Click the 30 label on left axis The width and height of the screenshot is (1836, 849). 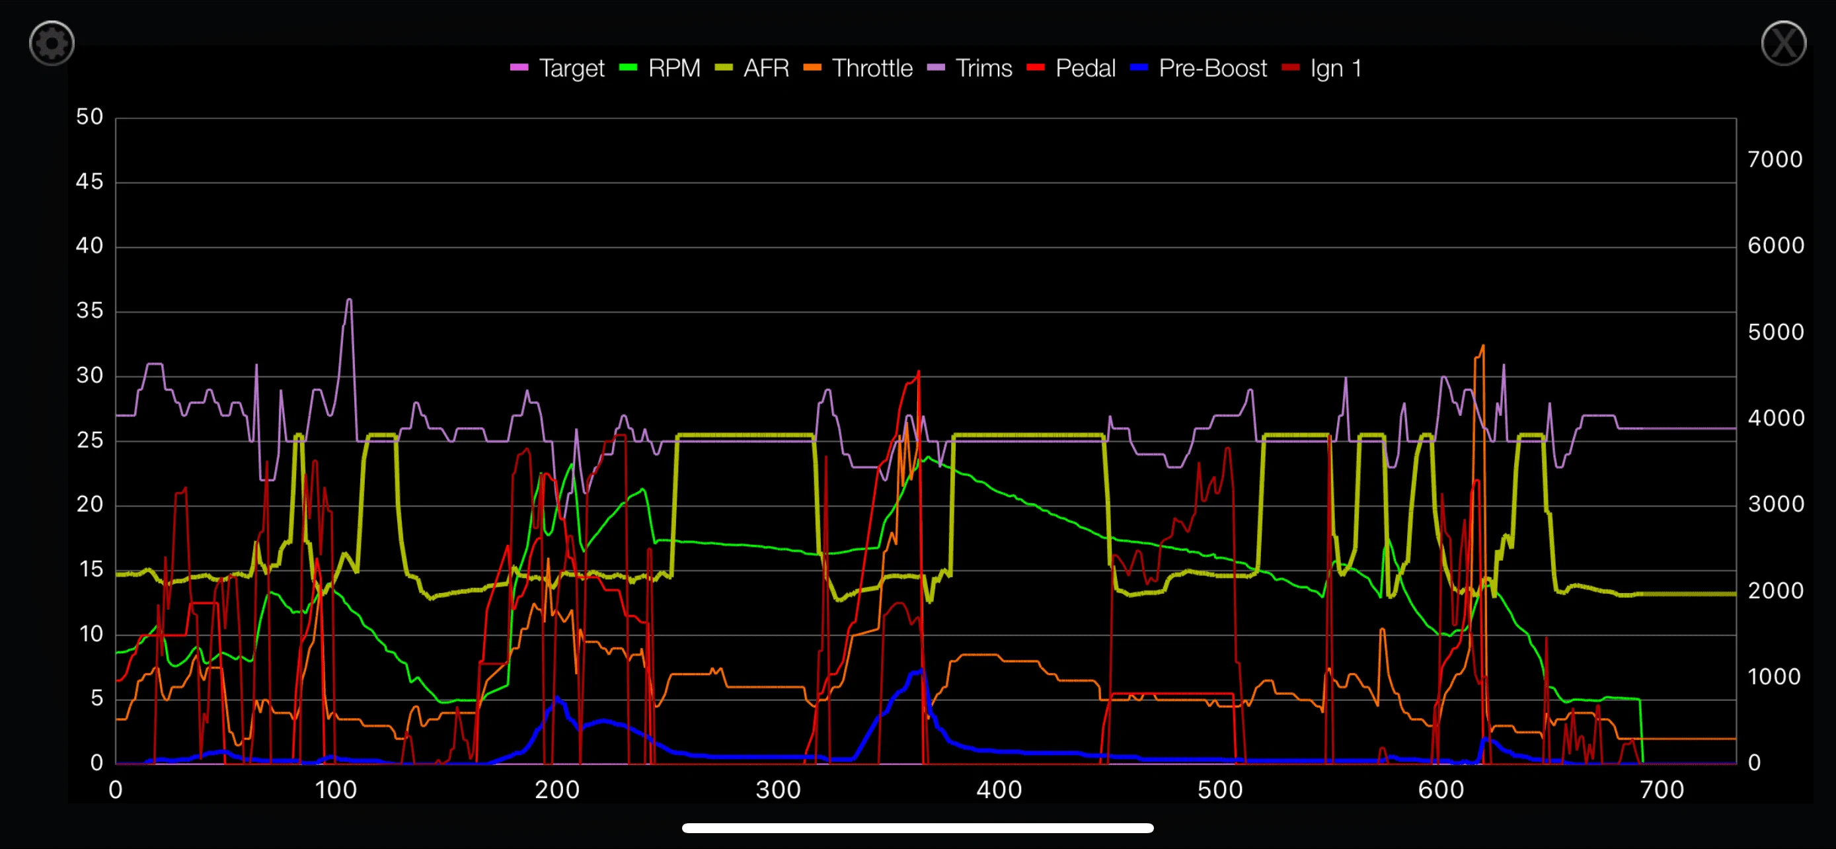pyautogui.click(x=90, y=376)
